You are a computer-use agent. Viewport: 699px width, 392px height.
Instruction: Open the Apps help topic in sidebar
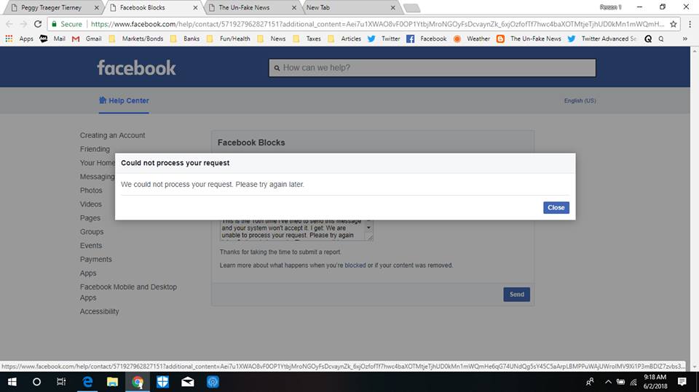(x=88, y=273)
